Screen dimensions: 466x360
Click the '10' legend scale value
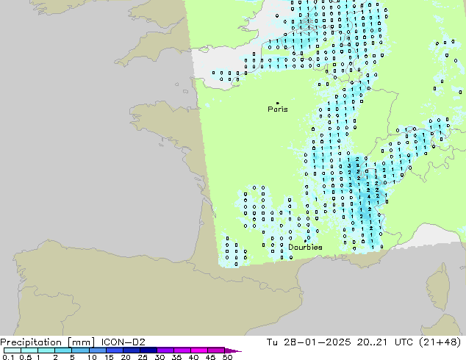tap(92, 357)
